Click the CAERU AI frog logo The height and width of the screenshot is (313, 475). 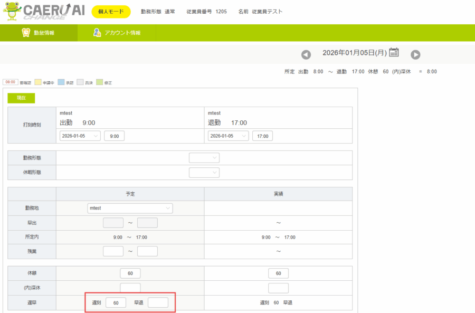[13, 12]
